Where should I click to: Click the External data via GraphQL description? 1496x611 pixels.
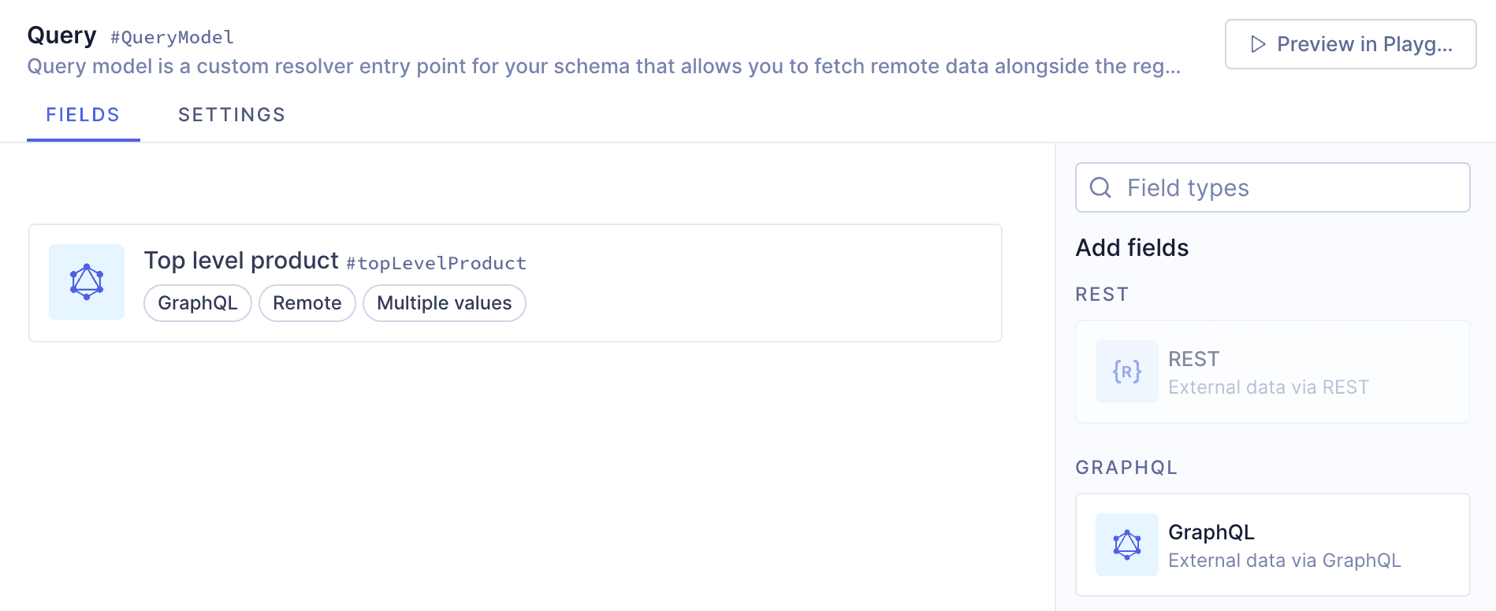tap(1284, 561)
